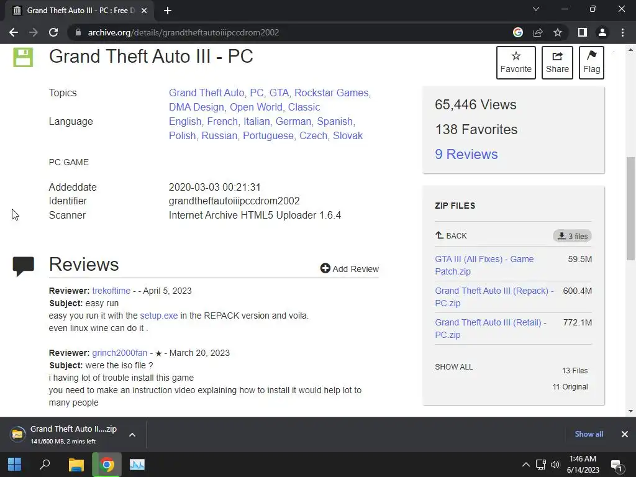
Task: Click the identifier value grandtheftautoiiipccdrom2002
Action: tap(234, 201)
